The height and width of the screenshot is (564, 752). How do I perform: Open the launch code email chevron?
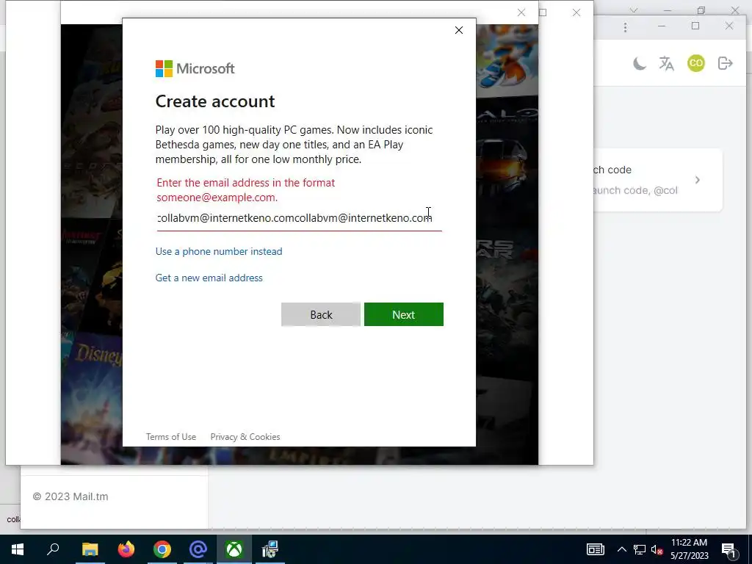point(698,180)
